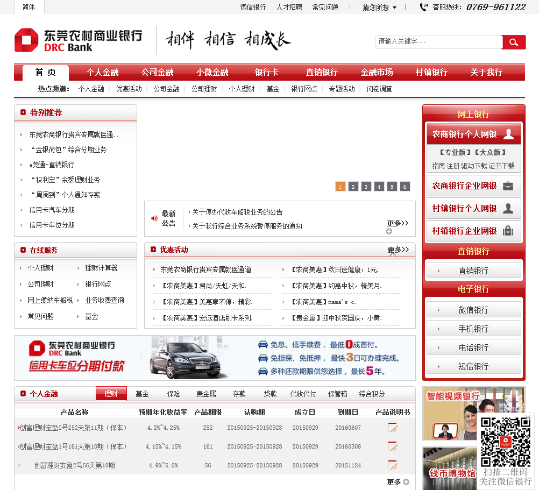Click the keyword search input field

point(438,42)
